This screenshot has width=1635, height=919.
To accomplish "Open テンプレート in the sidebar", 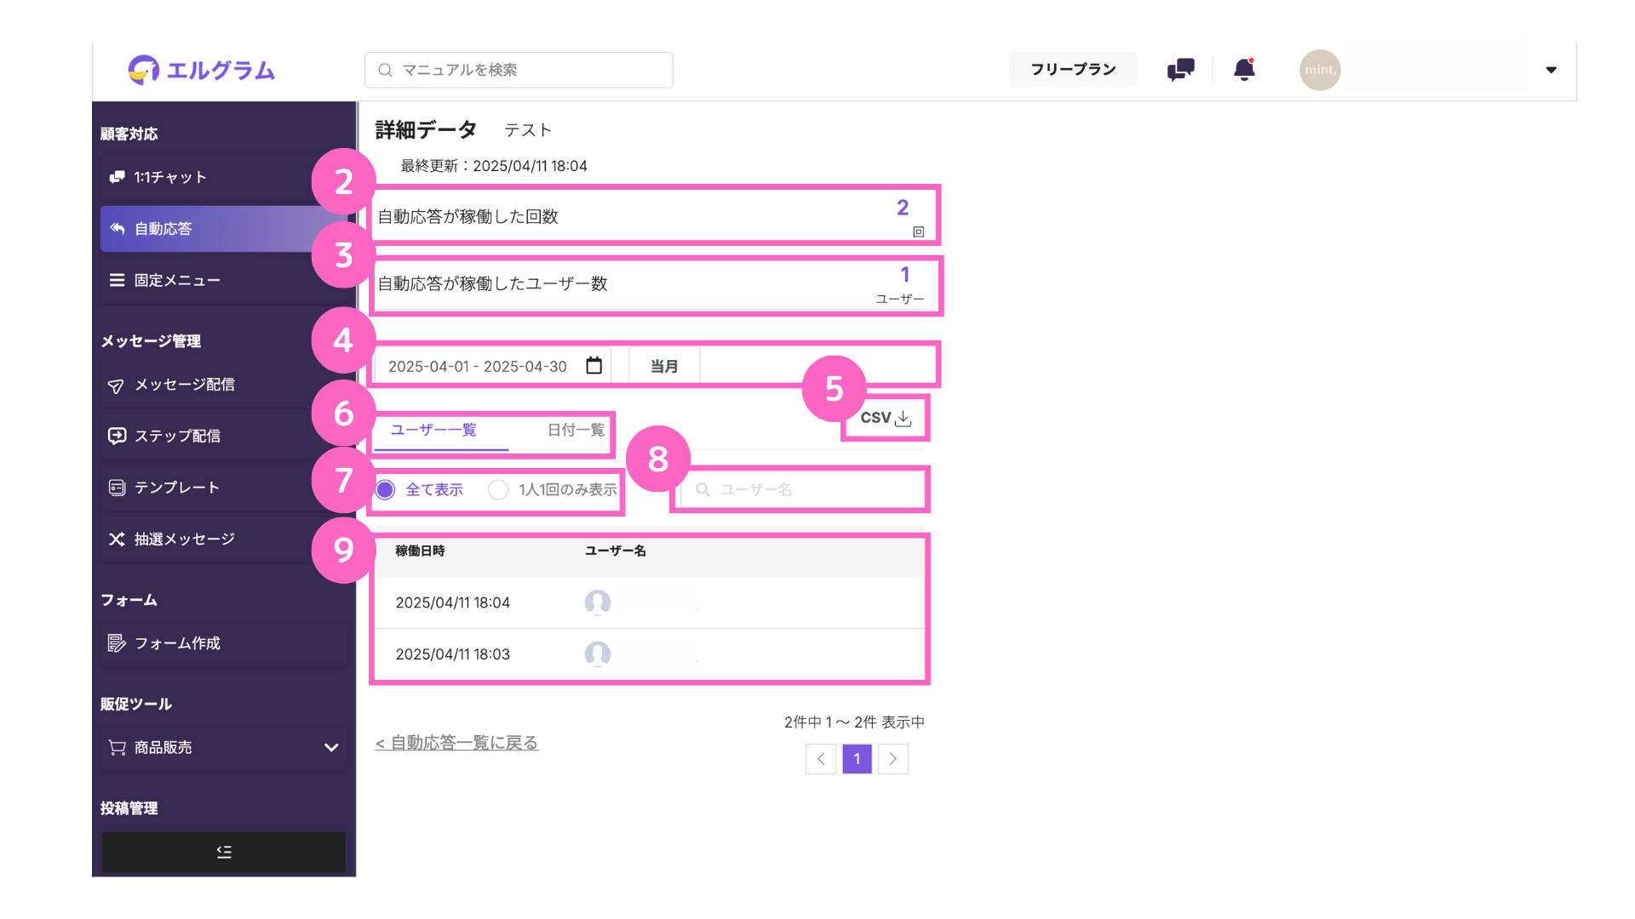I will pyautogui.click(x=223, y=488).
